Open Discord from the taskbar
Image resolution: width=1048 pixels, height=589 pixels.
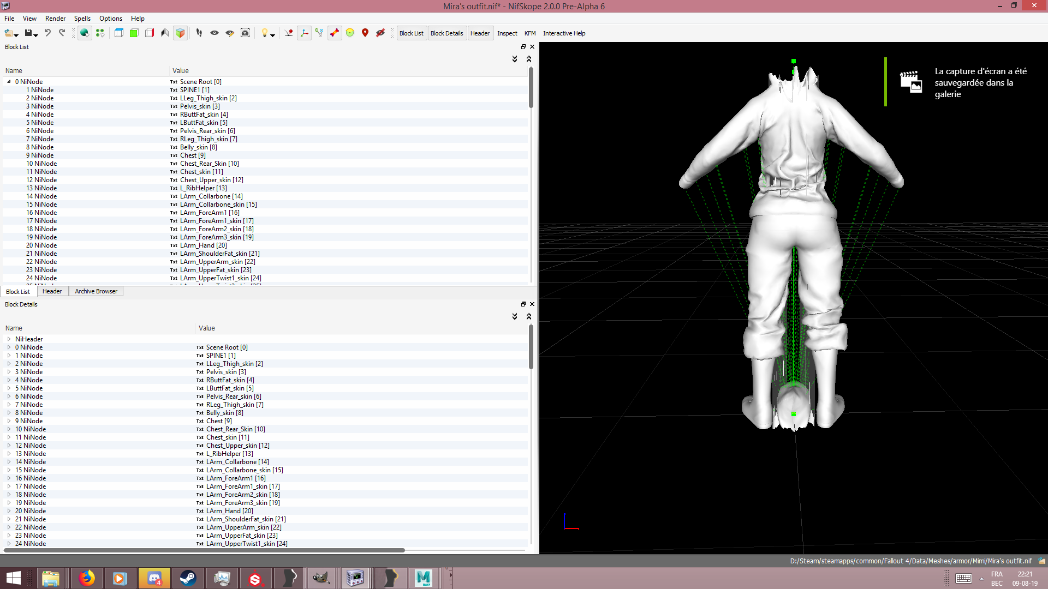point(154,578)
